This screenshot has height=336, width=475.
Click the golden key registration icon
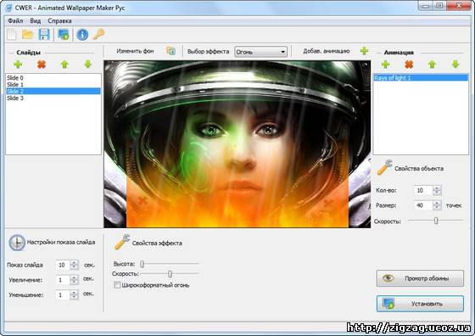pos(98,34)
